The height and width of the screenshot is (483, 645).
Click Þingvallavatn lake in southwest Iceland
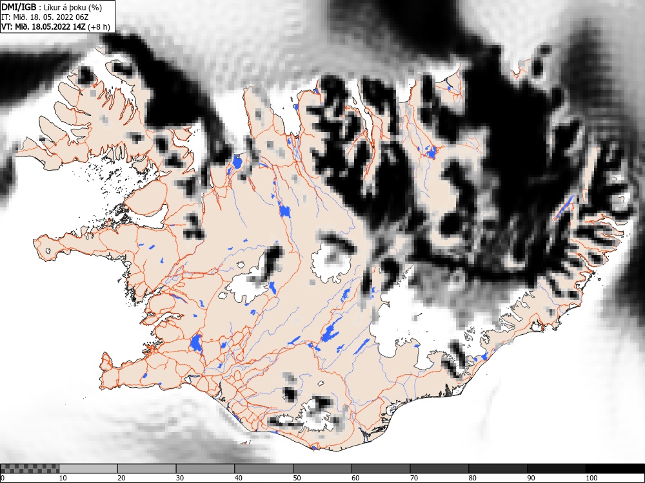(x=196, y=343)
